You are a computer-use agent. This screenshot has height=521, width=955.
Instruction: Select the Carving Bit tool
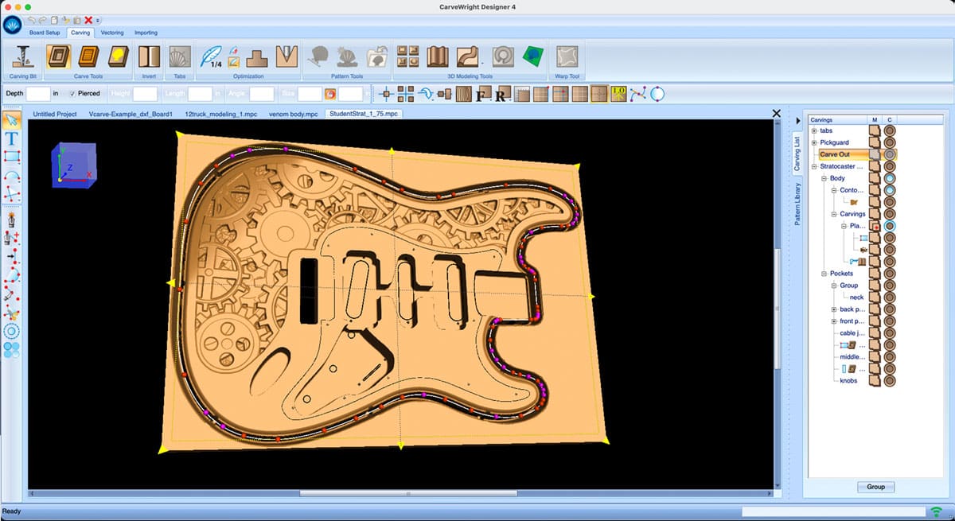click(23, 57)
